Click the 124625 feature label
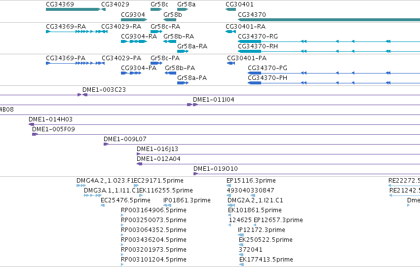The image size is (420, 267). (x=240, y=220)
